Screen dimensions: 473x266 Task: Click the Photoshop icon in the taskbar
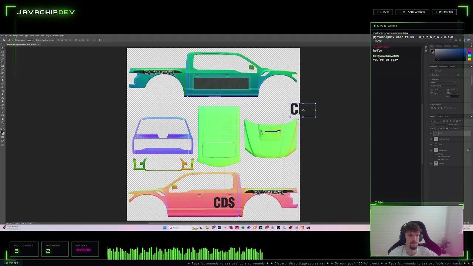219,228
